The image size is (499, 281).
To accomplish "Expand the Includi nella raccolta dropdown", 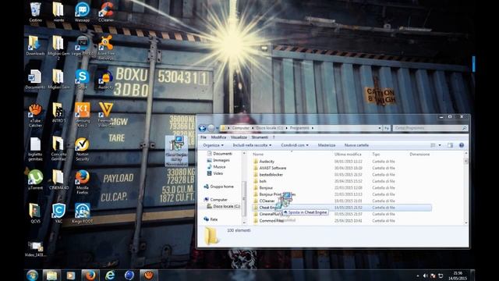I will click(x=252, y=145).
